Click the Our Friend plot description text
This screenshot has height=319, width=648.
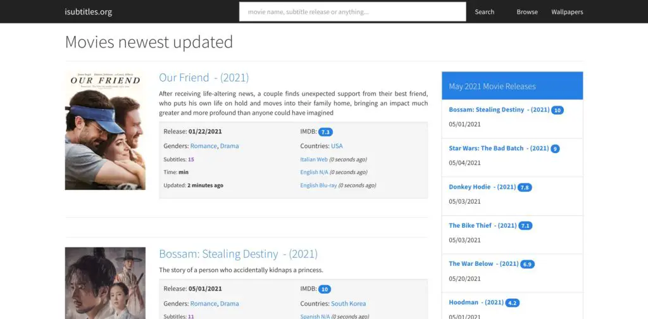294,103
